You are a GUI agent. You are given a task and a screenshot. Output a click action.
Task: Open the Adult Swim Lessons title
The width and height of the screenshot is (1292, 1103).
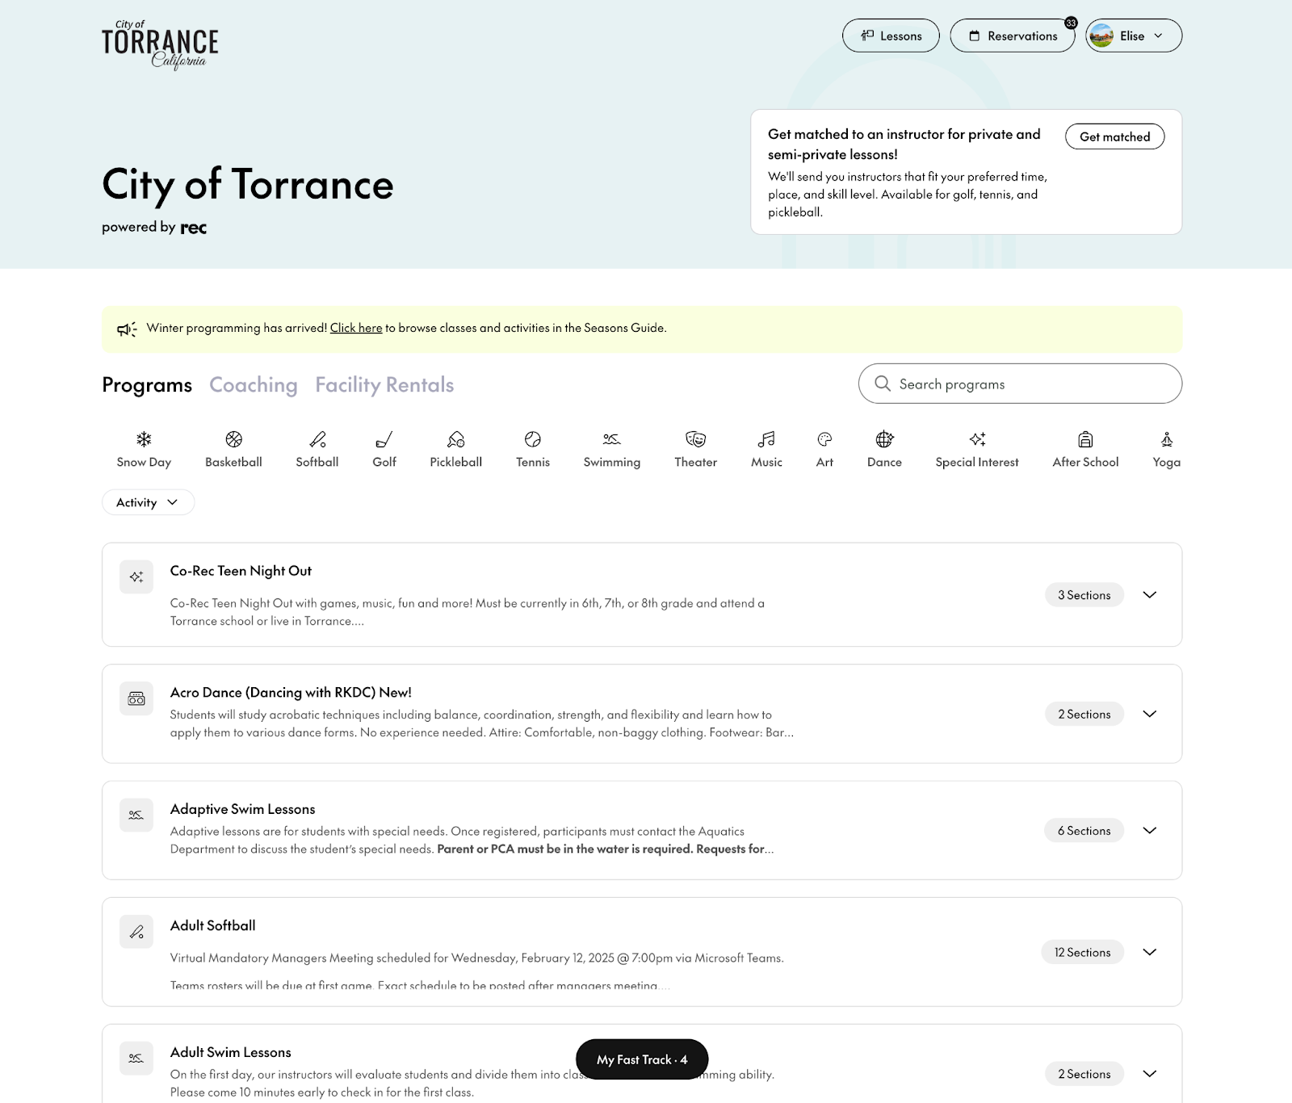230,1052
